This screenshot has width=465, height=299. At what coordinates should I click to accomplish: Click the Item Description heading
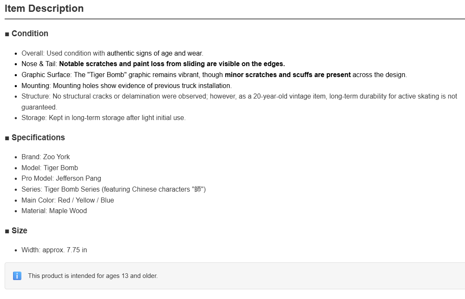coord(44,8)
